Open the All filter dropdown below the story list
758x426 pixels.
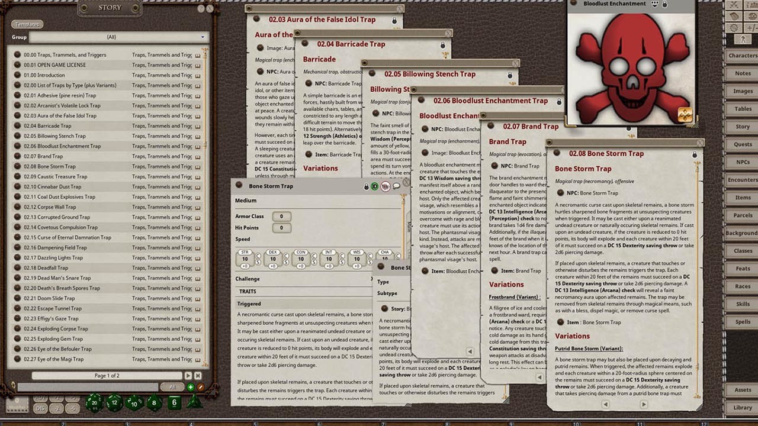[171, 386]
